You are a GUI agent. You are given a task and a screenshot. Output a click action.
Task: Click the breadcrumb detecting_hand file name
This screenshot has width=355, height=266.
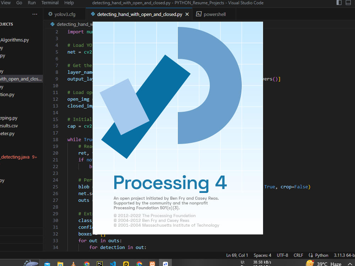[x=75, y=24]
